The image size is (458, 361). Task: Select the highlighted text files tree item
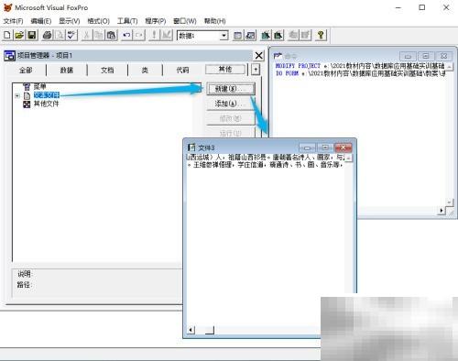pos(46,95)
